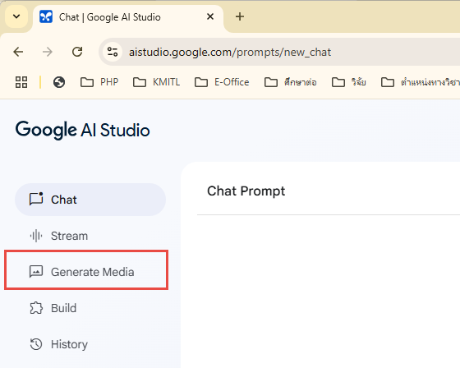Click the Chat Prompt title
Image resolution: width=460 pixels, height=368 pixels.
coord(246,191)
